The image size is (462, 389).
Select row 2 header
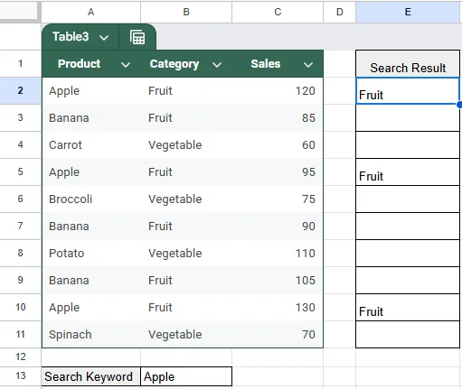[20, 90]
